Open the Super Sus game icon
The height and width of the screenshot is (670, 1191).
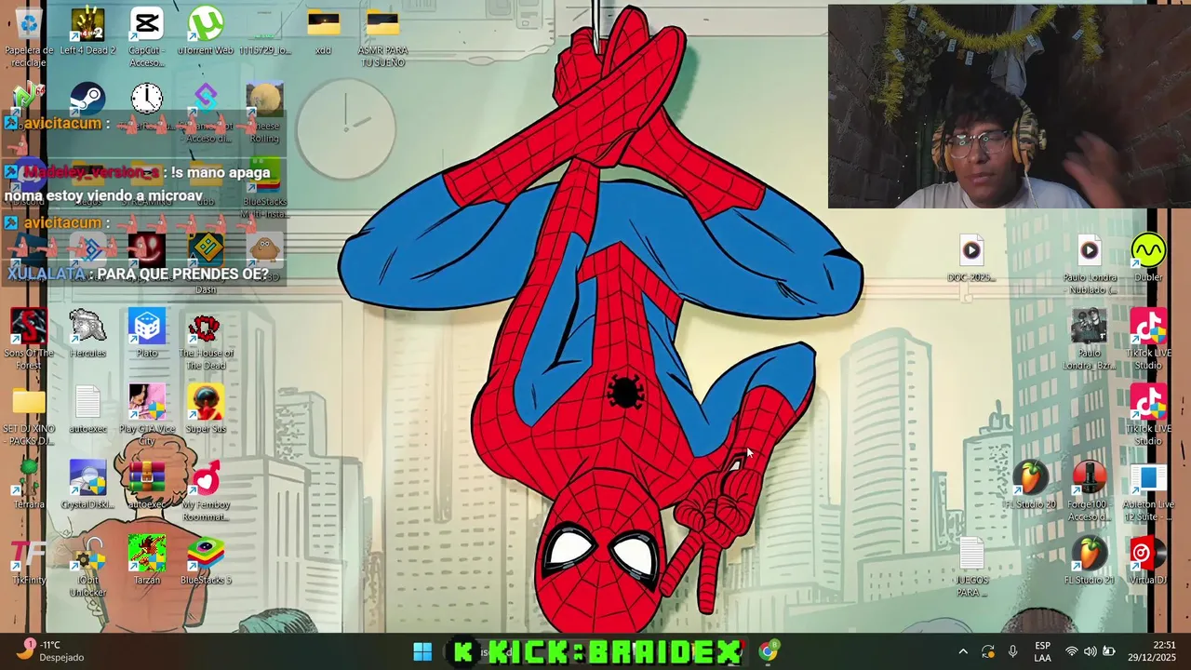(206, 402)
